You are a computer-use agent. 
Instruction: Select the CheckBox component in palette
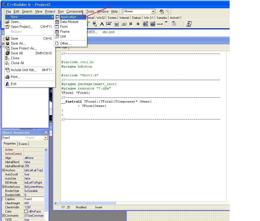131,24
